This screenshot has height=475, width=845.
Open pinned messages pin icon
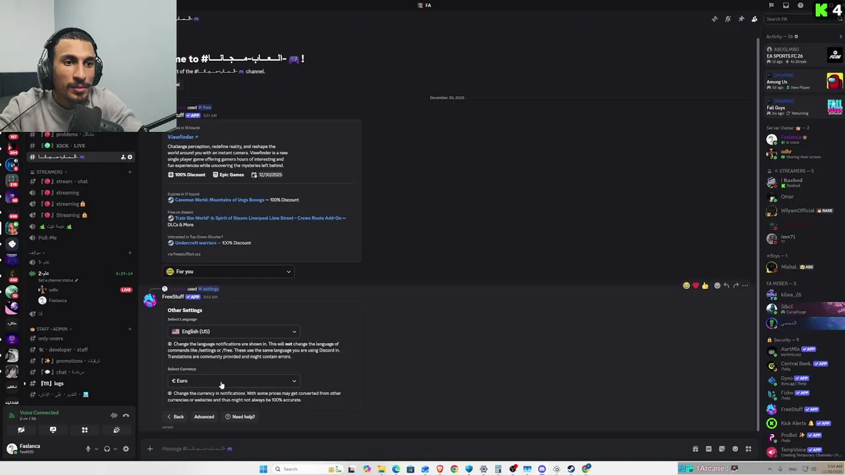[741, 19]
